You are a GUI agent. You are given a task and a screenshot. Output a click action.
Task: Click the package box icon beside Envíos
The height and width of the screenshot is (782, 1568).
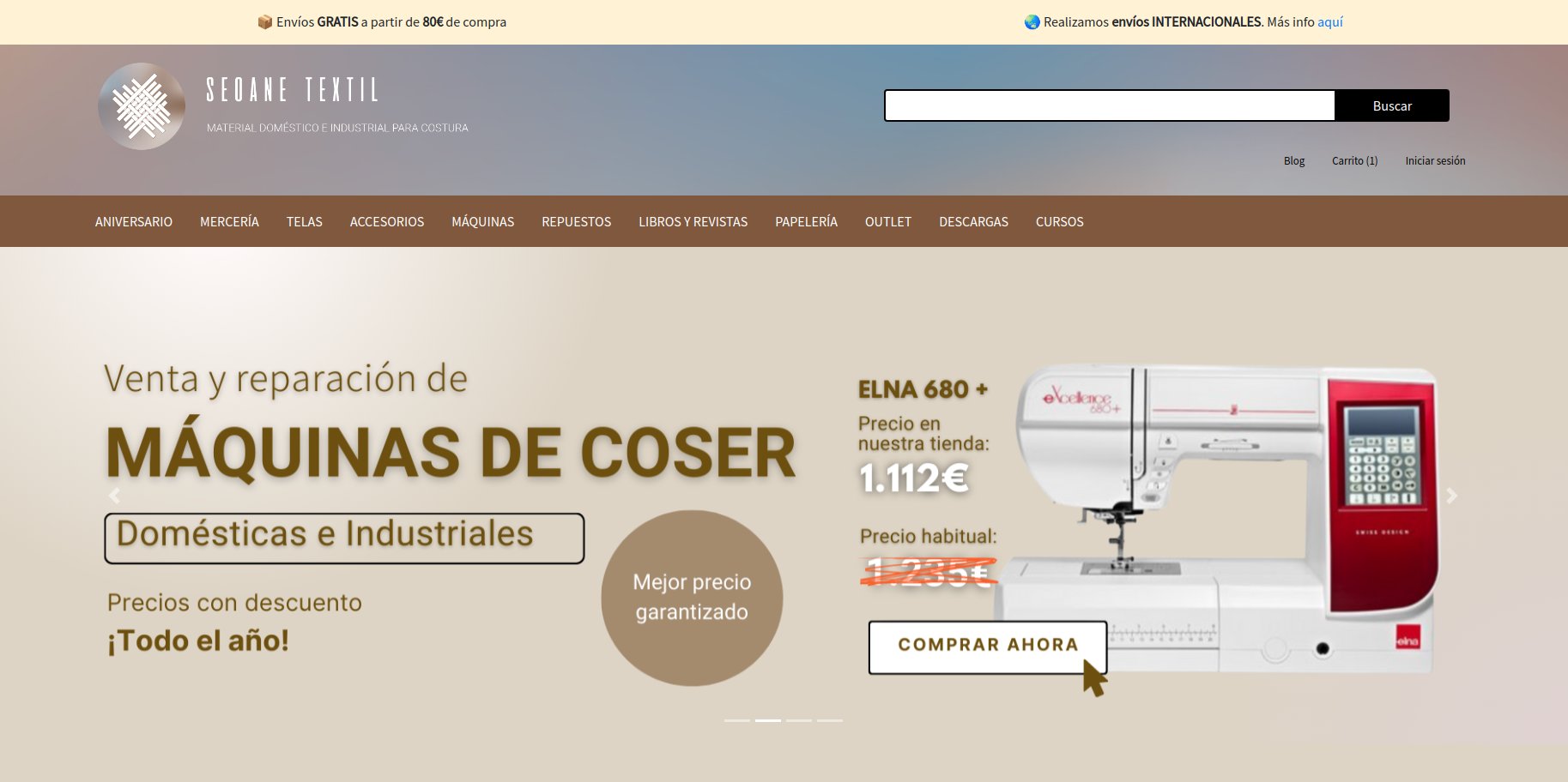click(x=265, y=22)
